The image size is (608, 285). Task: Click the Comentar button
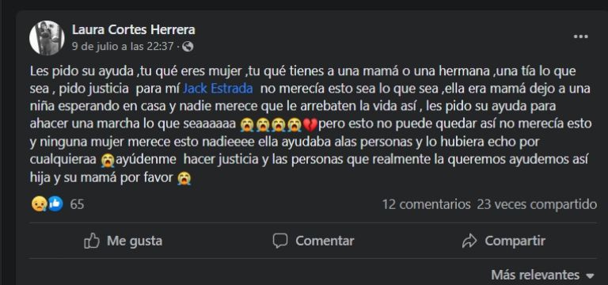click(313, 241)
